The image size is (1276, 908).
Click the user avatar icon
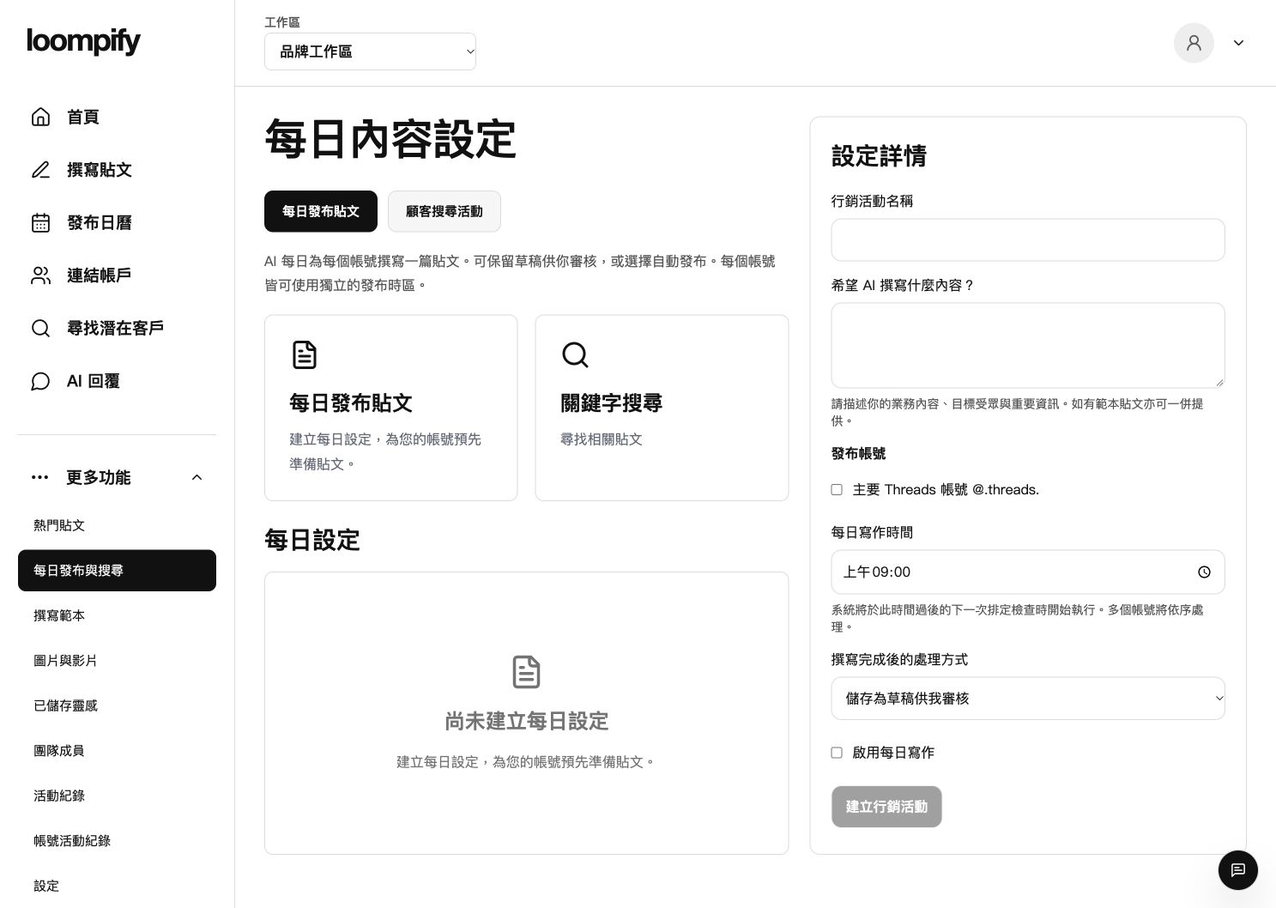[1194, 43]
